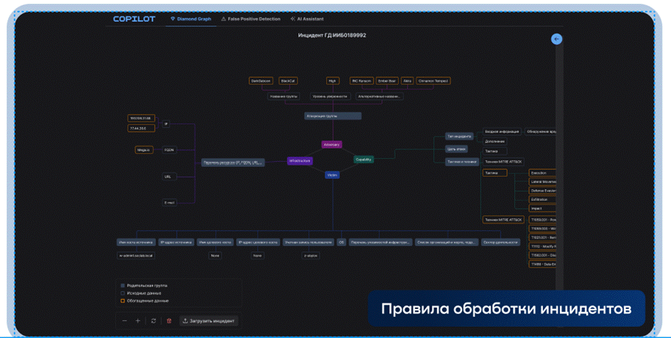This screenshot has width=671, height=338.
Task: Click the OS node
Action: pyautogui.click(x=341, y=243)
